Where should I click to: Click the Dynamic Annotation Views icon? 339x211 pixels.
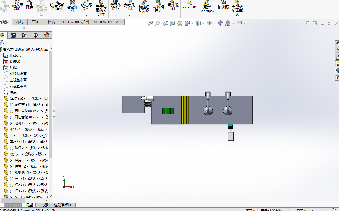pos(180,23)
